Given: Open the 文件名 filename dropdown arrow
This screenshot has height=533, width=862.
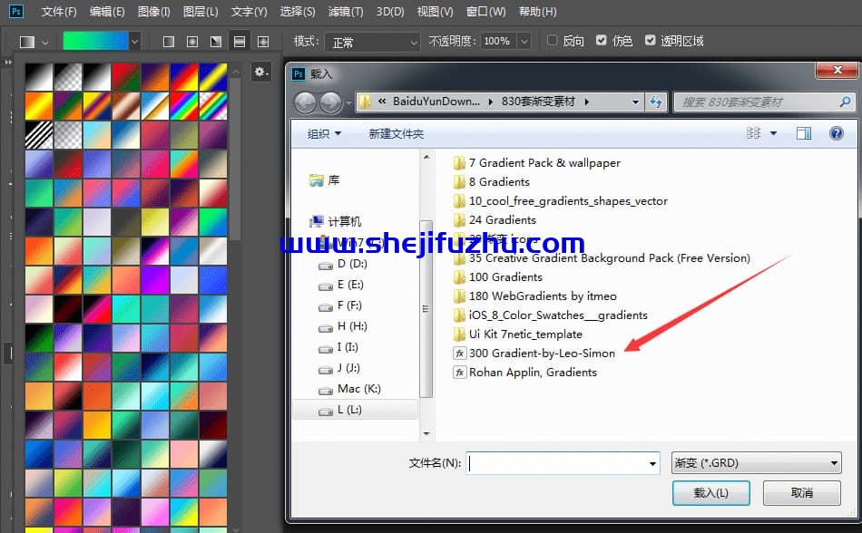Looking at the screenshot, I should coord(652,464).
